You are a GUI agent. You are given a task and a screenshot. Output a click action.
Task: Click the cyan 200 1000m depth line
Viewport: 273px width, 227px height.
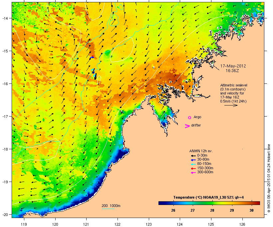tap(108, 209)
